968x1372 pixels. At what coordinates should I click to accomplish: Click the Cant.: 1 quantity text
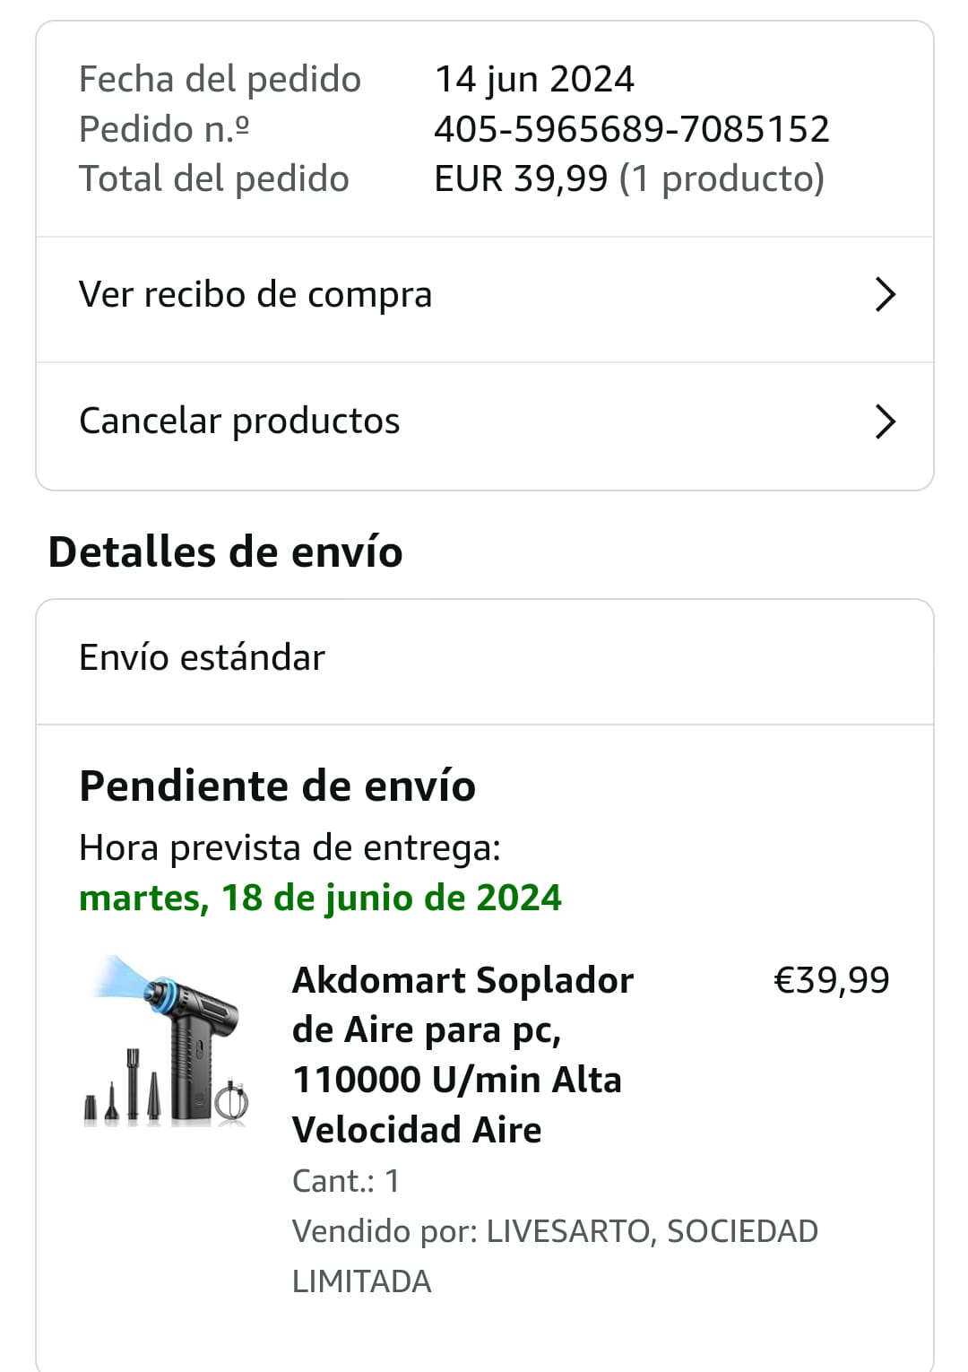point(346,1181)
